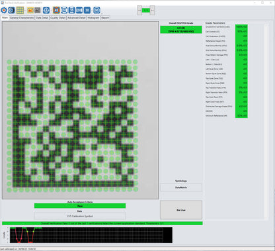Switch to the General Characteristics tab

(22, 18)
